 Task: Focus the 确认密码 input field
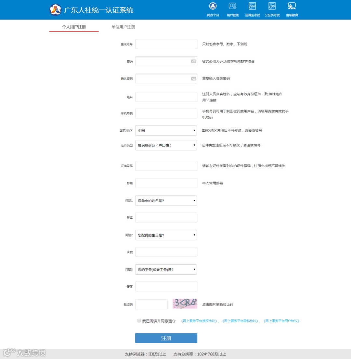[x=166, y=78]
